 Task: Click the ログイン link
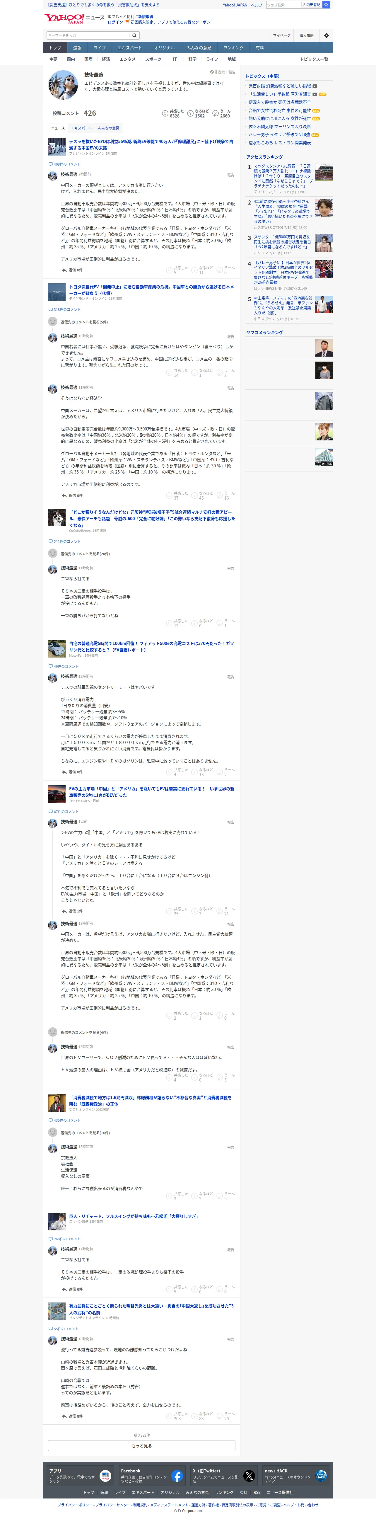point(115,22)
